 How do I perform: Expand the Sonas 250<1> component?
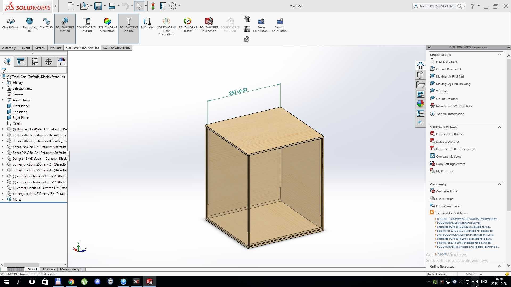(3, 135)
